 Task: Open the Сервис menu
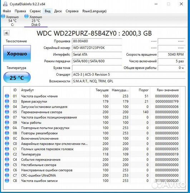pyautogui.click(x=35, y=11)
